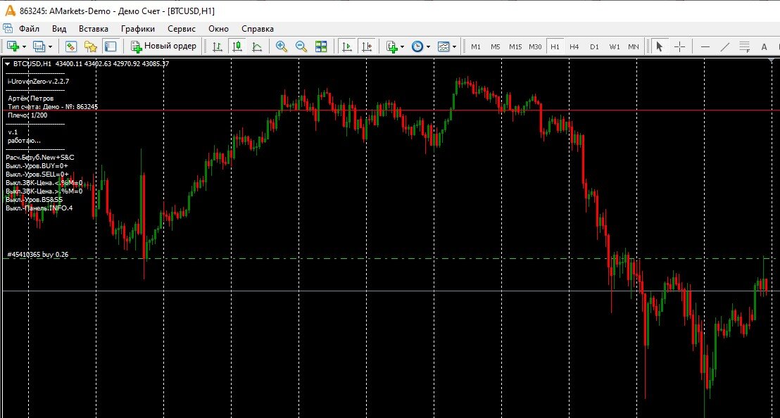Select the horizontal line tool
This screenshot has height=418, width=780.
705,46
